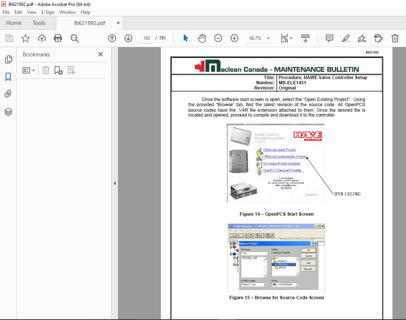This screenshot has height=320, width=406.
Task: Select the Highlight text pen tool
Action: point(346,38)
